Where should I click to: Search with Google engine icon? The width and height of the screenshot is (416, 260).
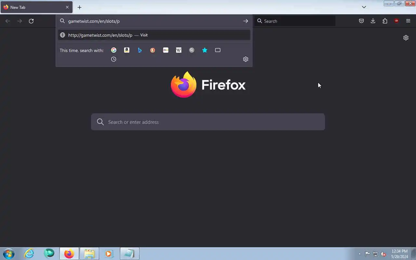[114, 50]
